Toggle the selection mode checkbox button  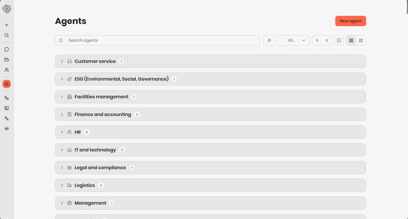(x=339, y=40)
